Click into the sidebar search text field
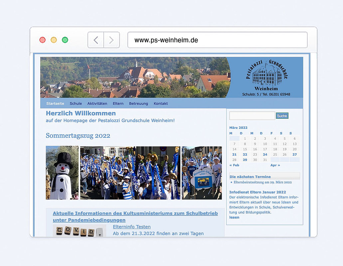 [252, 116]
